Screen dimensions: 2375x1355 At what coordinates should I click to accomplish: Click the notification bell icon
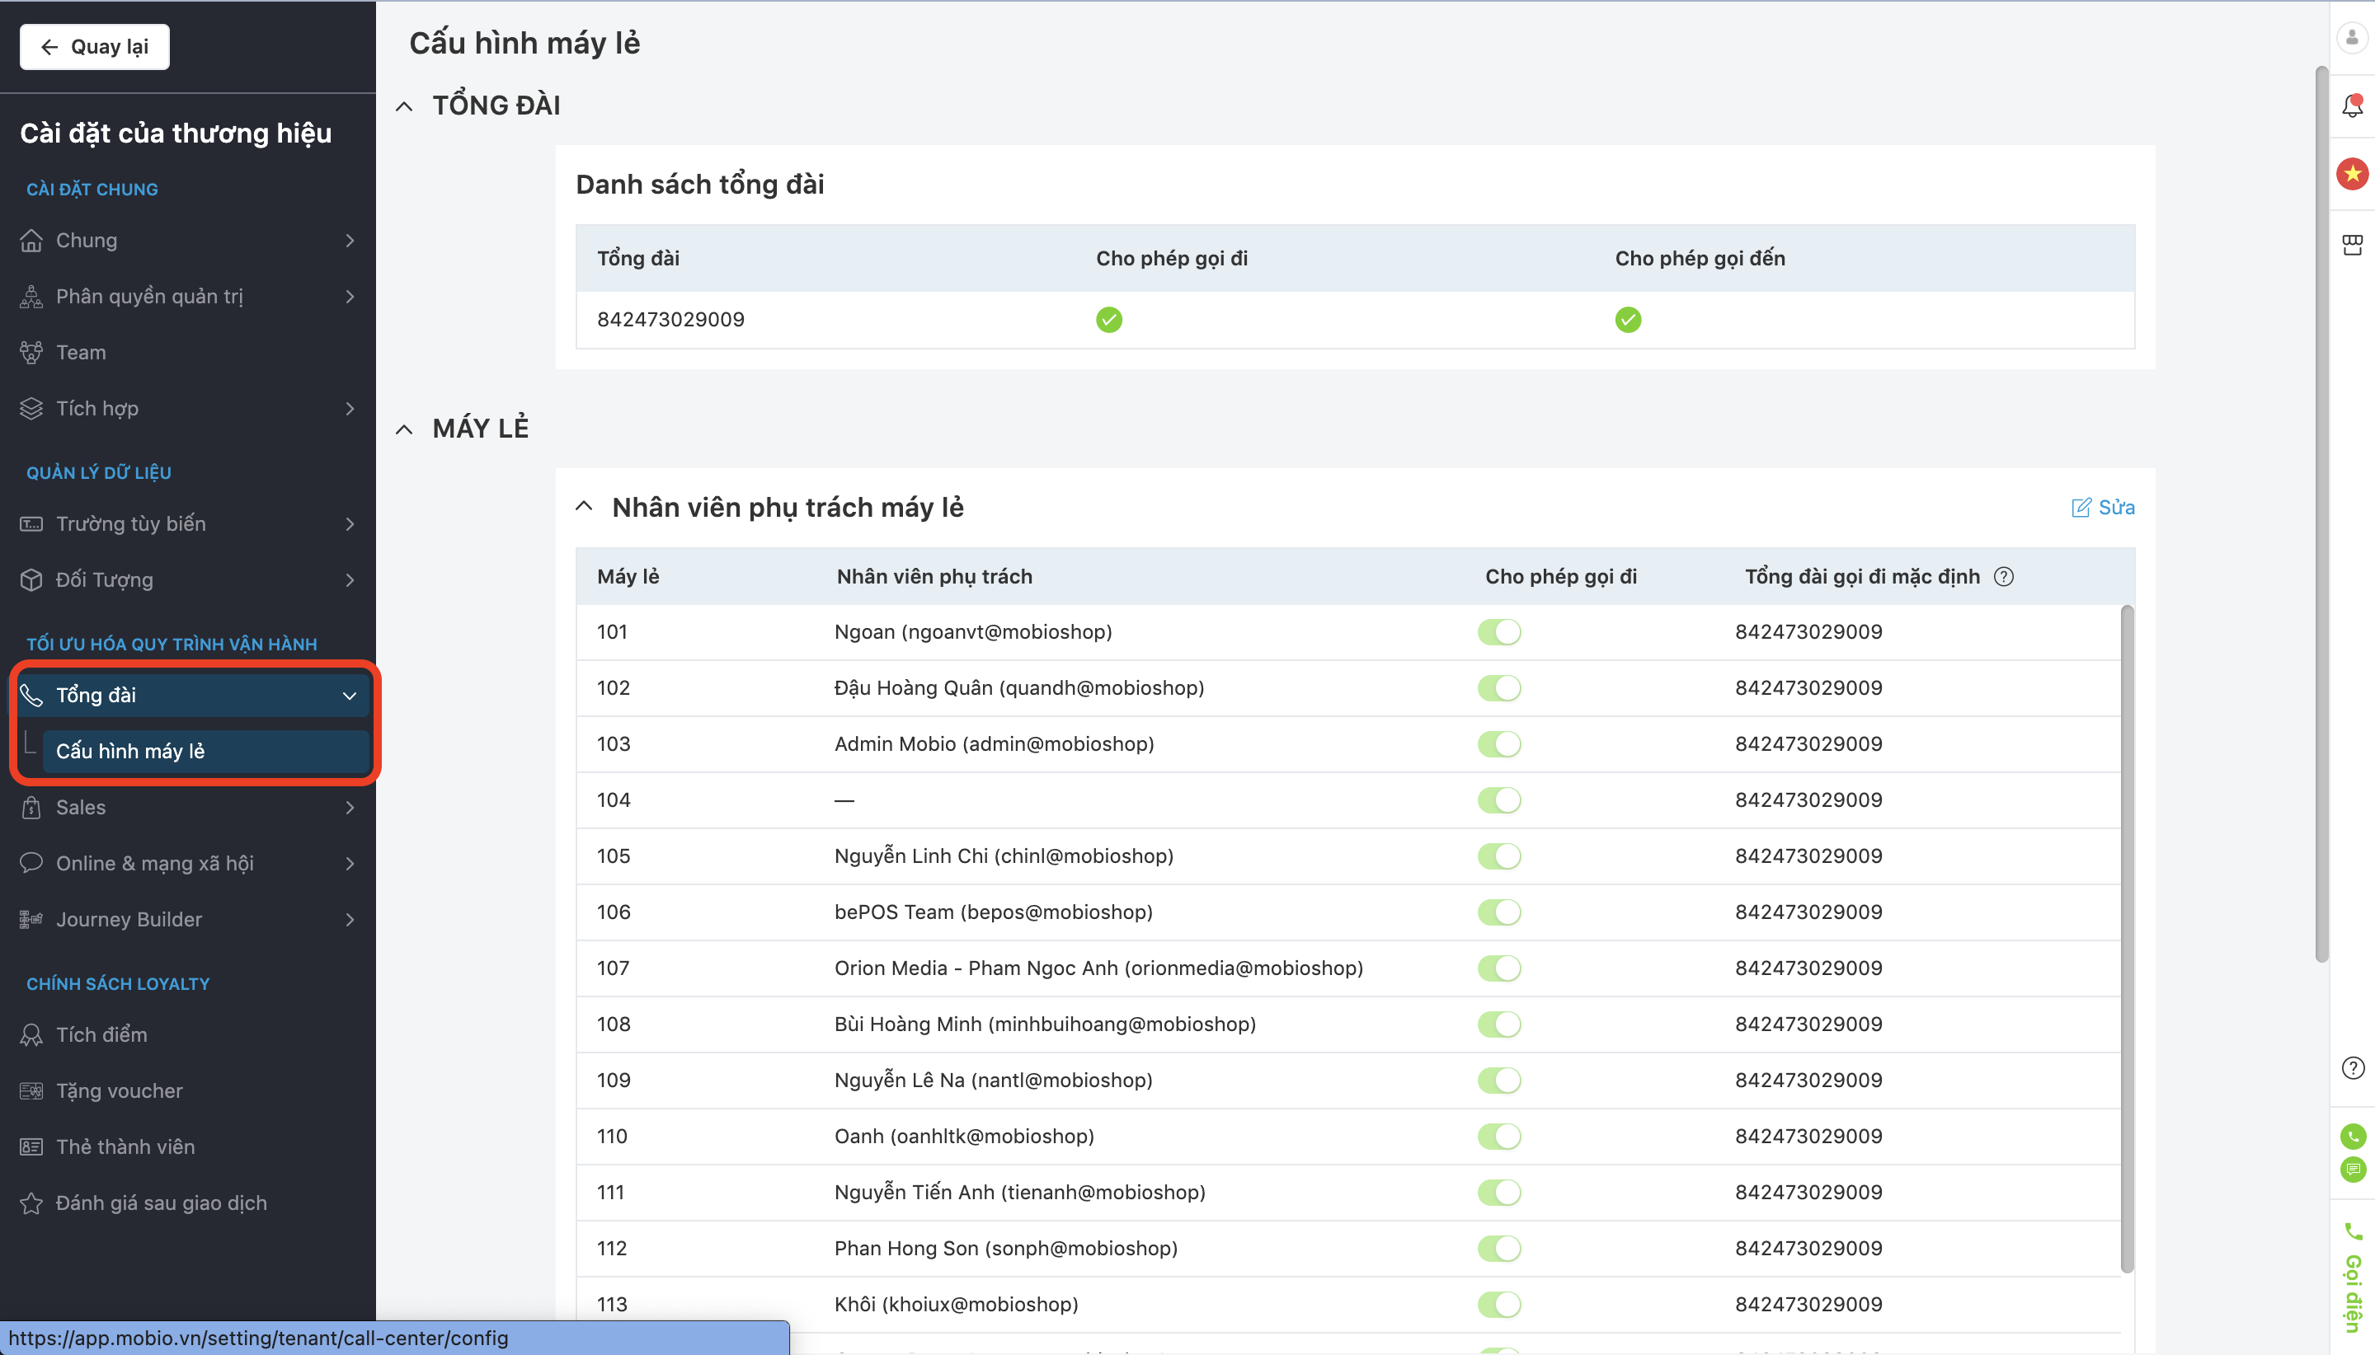click(x=2352, y=105)
